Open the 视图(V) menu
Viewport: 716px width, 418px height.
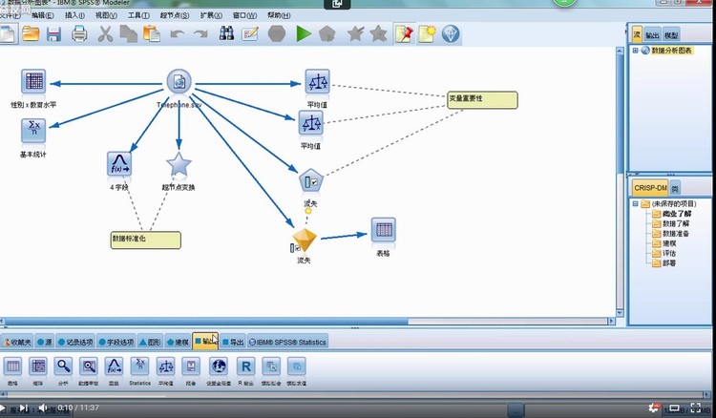[106, 15]
